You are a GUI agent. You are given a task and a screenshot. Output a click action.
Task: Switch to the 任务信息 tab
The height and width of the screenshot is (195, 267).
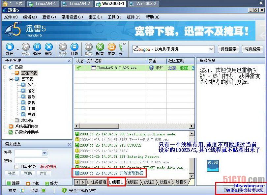(99, 182)
